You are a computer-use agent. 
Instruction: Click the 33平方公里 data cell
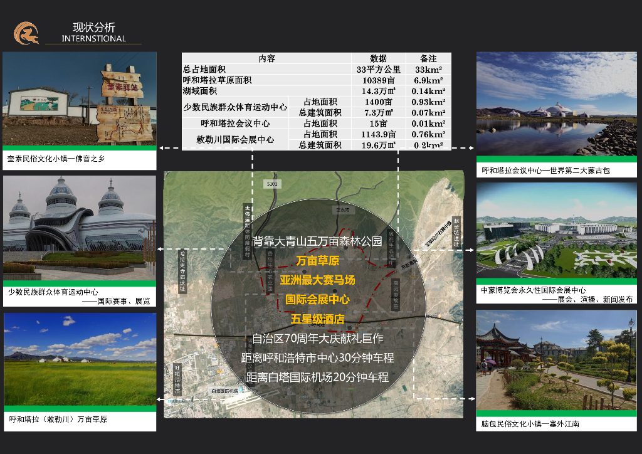coord(378,70)
